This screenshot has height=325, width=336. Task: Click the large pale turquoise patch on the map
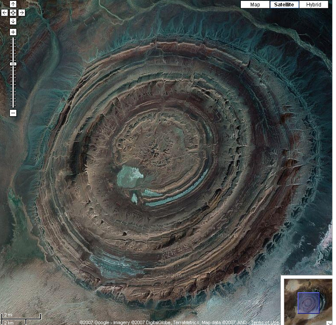click(130, 176)
